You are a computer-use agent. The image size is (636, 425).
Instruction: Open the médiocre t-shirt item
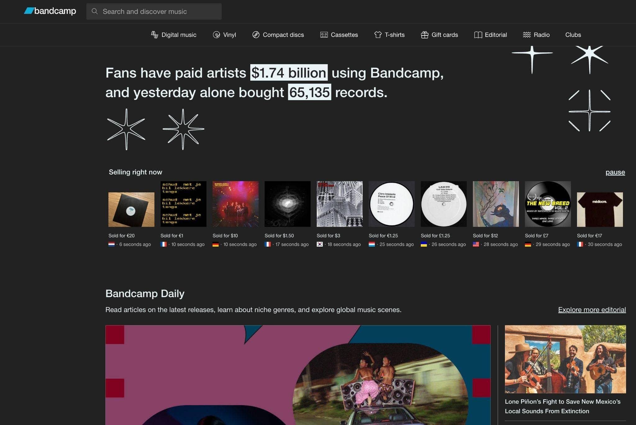600,209
